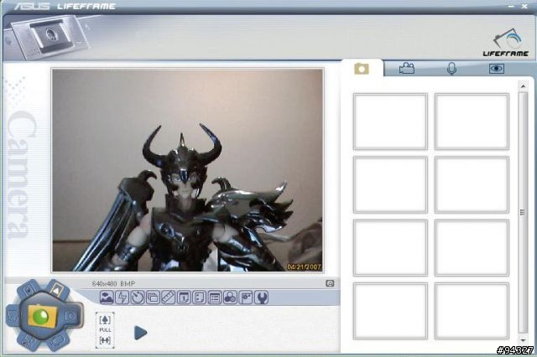Select the top-left hexagon mode segment

[x=29, y=290]
